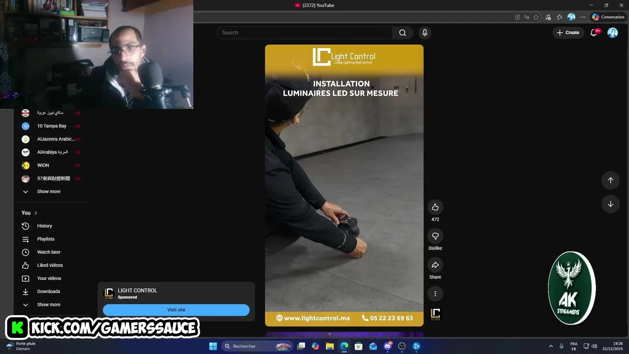The image size is (629, 354).
Task: Like the Light Control short
Action: tap(435, 207)
